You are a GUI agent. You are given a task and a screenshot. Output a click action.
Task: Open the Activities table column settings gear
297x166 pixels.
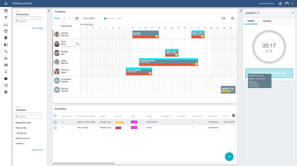click(x=234, y=115)
